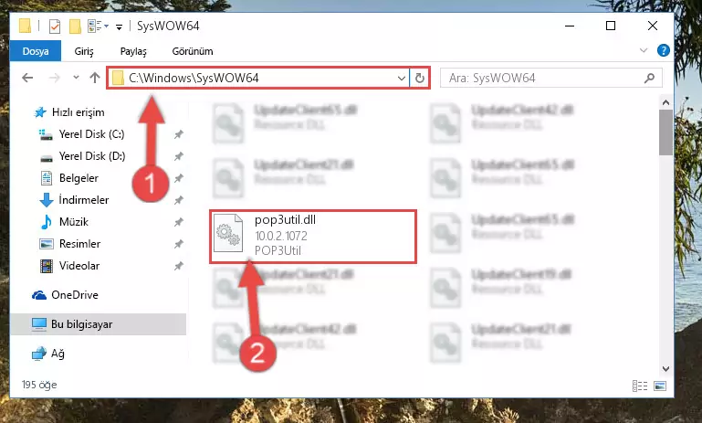This screenshot has width=702, height=423.
Task: Click the refresh button beside address bar
Action: point(420,78)
